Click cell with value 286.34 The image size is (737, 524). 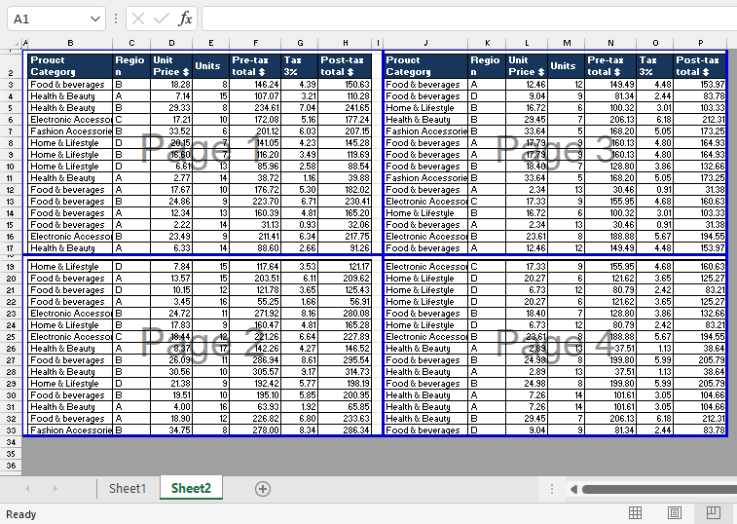pos(345,430)
